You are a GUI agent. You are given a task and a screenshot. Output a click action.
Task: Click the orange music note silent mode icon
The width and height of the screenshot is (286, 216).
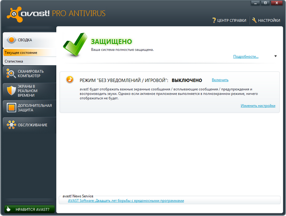(x=69, y=79)
